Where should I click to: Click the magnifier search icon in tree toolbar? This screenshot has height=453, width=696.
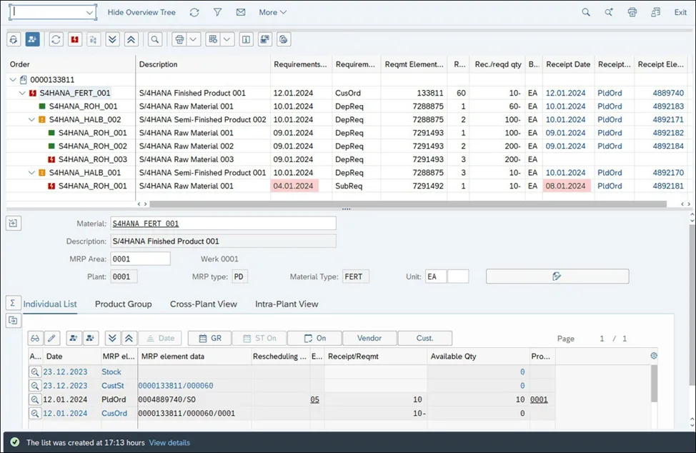coord(154,39)
